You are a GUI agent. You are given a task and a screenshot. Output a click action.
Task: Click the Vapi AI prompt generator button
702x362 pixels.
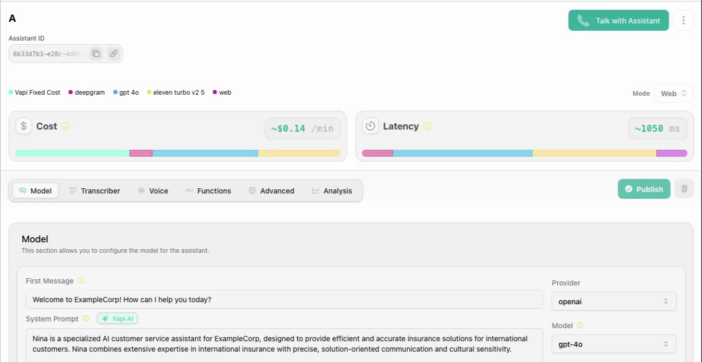pos(117,318)
